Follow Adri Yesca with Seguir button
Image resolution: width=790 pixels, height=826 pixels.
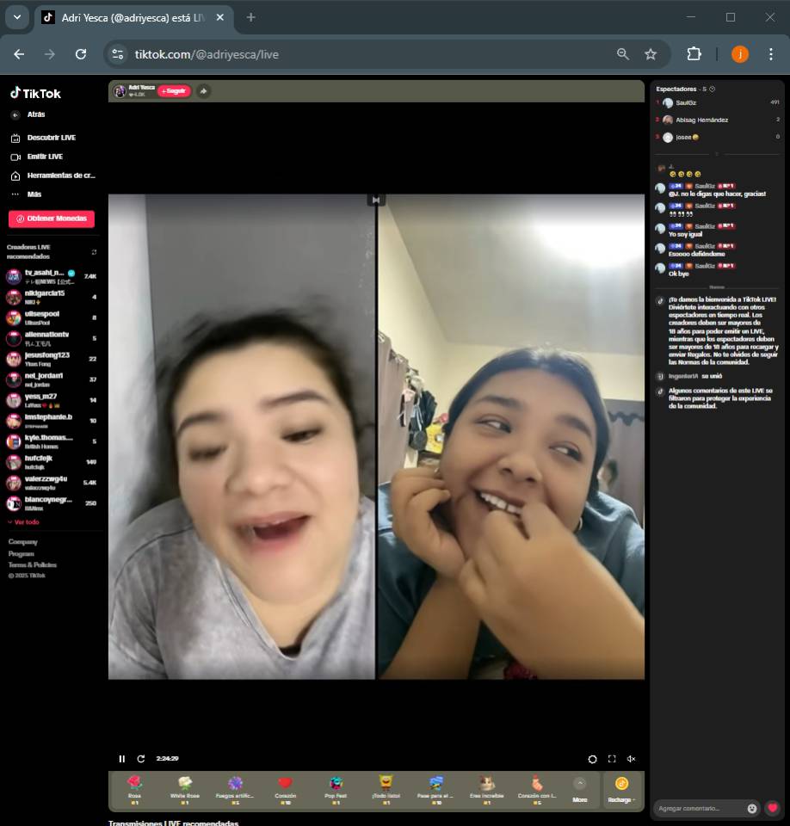point(174,91)
